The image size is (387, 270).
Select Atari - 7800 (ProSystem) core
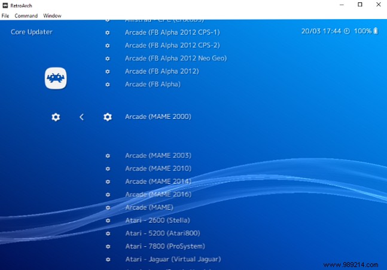point(165,246)
